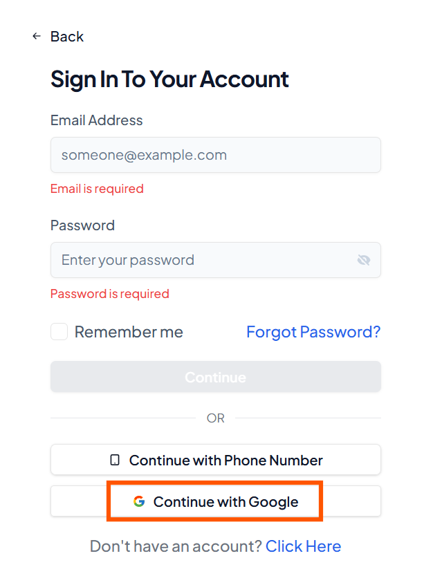Image resolution: width=433 pixels, height=567 pixels.
Task: Click the Sign In To Your Account heading
Action: click(169, 79)
